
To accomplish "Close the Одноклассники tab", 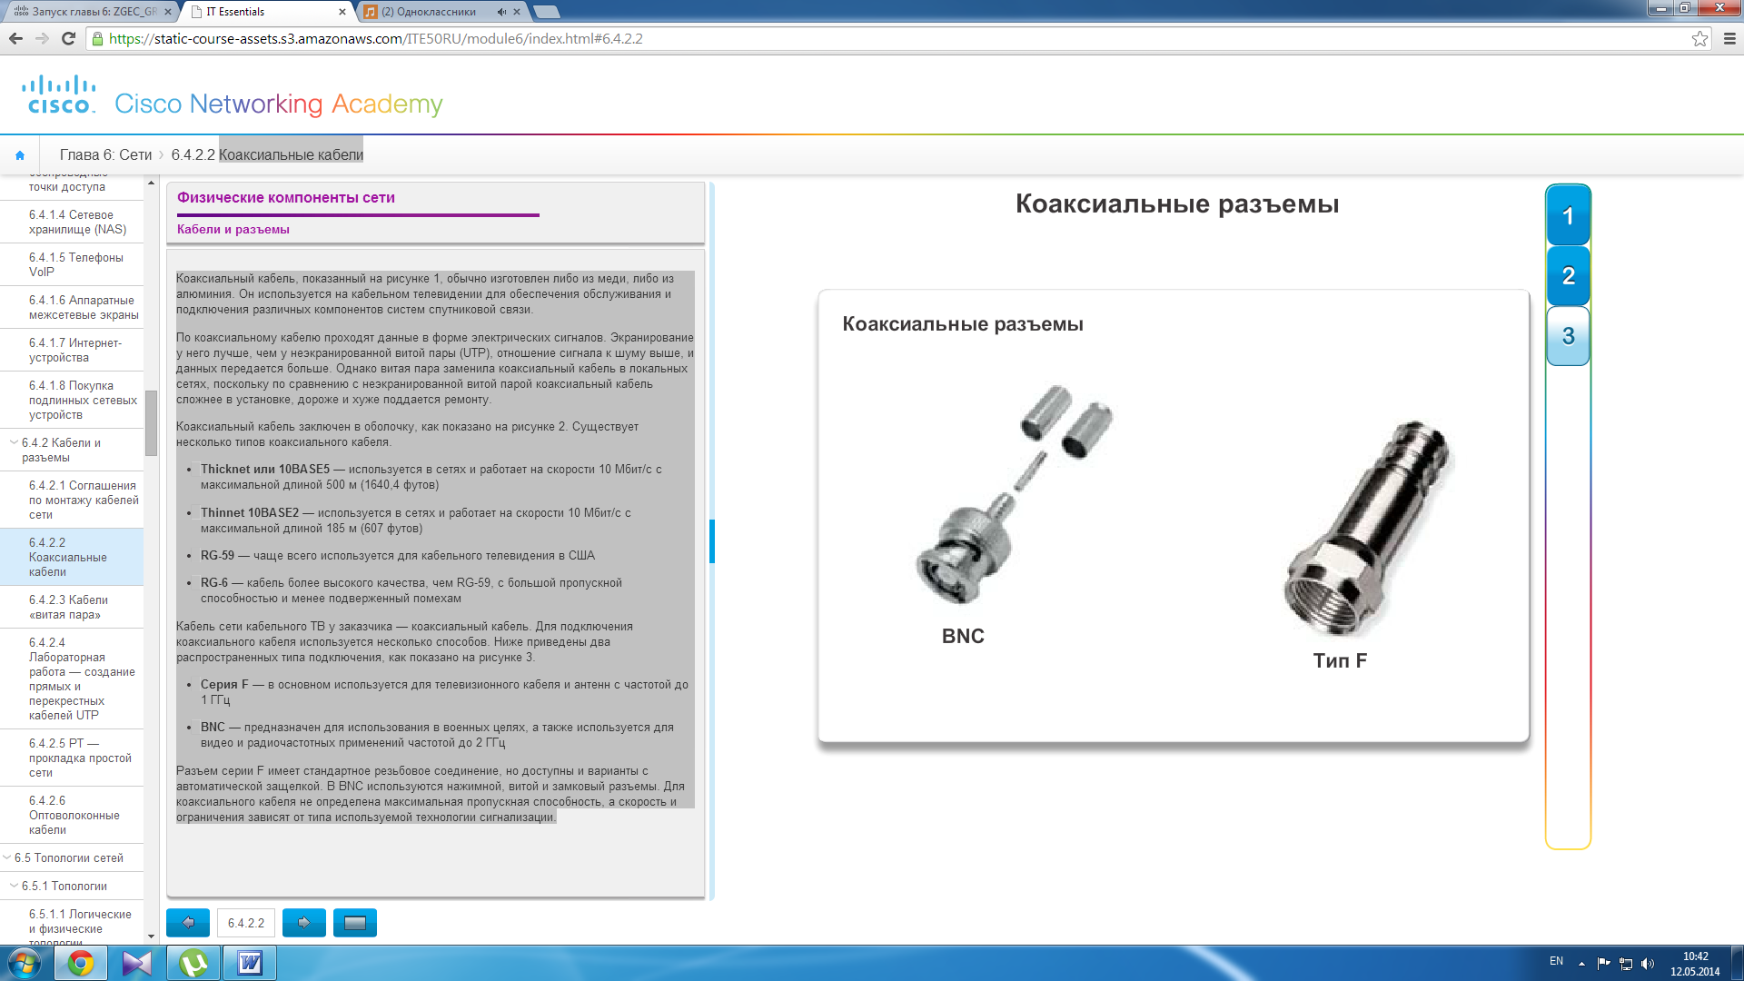I will [517, 12].
